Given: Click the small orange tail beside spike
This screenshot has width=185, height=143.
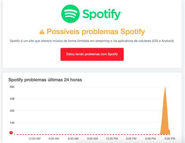Looking at the screenshot, I should (169, 132).
